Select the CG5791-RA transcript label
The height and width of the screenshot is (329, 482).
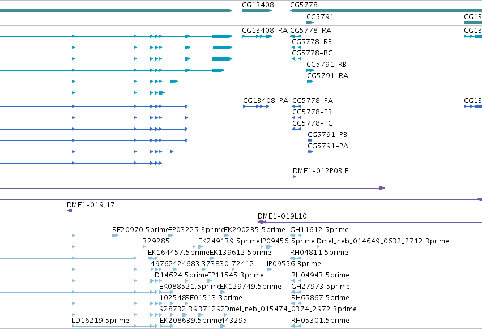point(328,76)
